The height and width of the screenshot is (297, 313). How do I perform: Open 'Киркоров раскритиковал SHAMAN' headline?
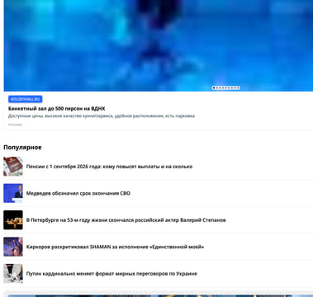(x=115, y=247)
